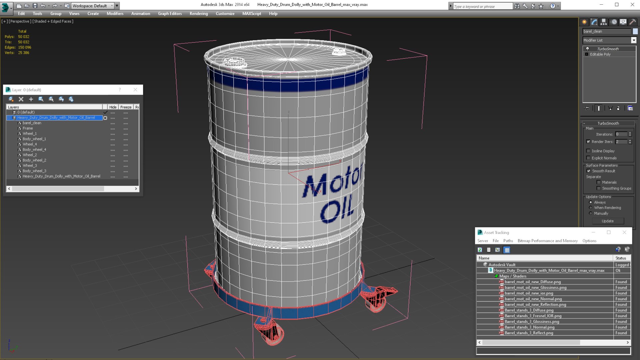Viewport: 640px width, 360px height.
Task: Remove modifier from the stack icon
Action: coord(618,108)
